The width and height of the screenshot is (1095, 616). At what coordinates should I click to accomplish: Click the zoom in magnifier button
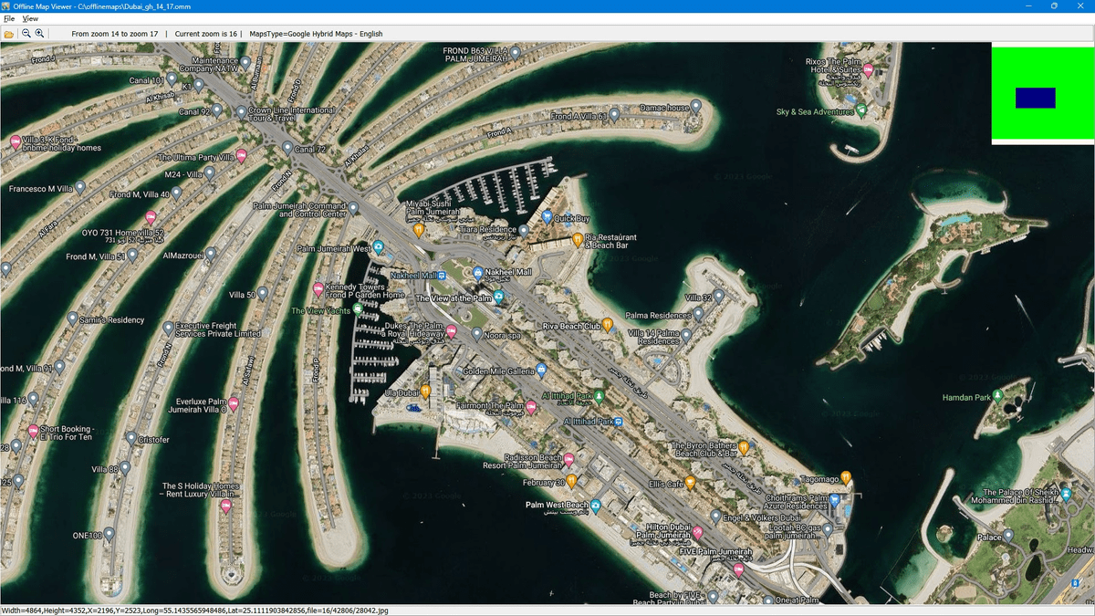click(x=39, y=34)
